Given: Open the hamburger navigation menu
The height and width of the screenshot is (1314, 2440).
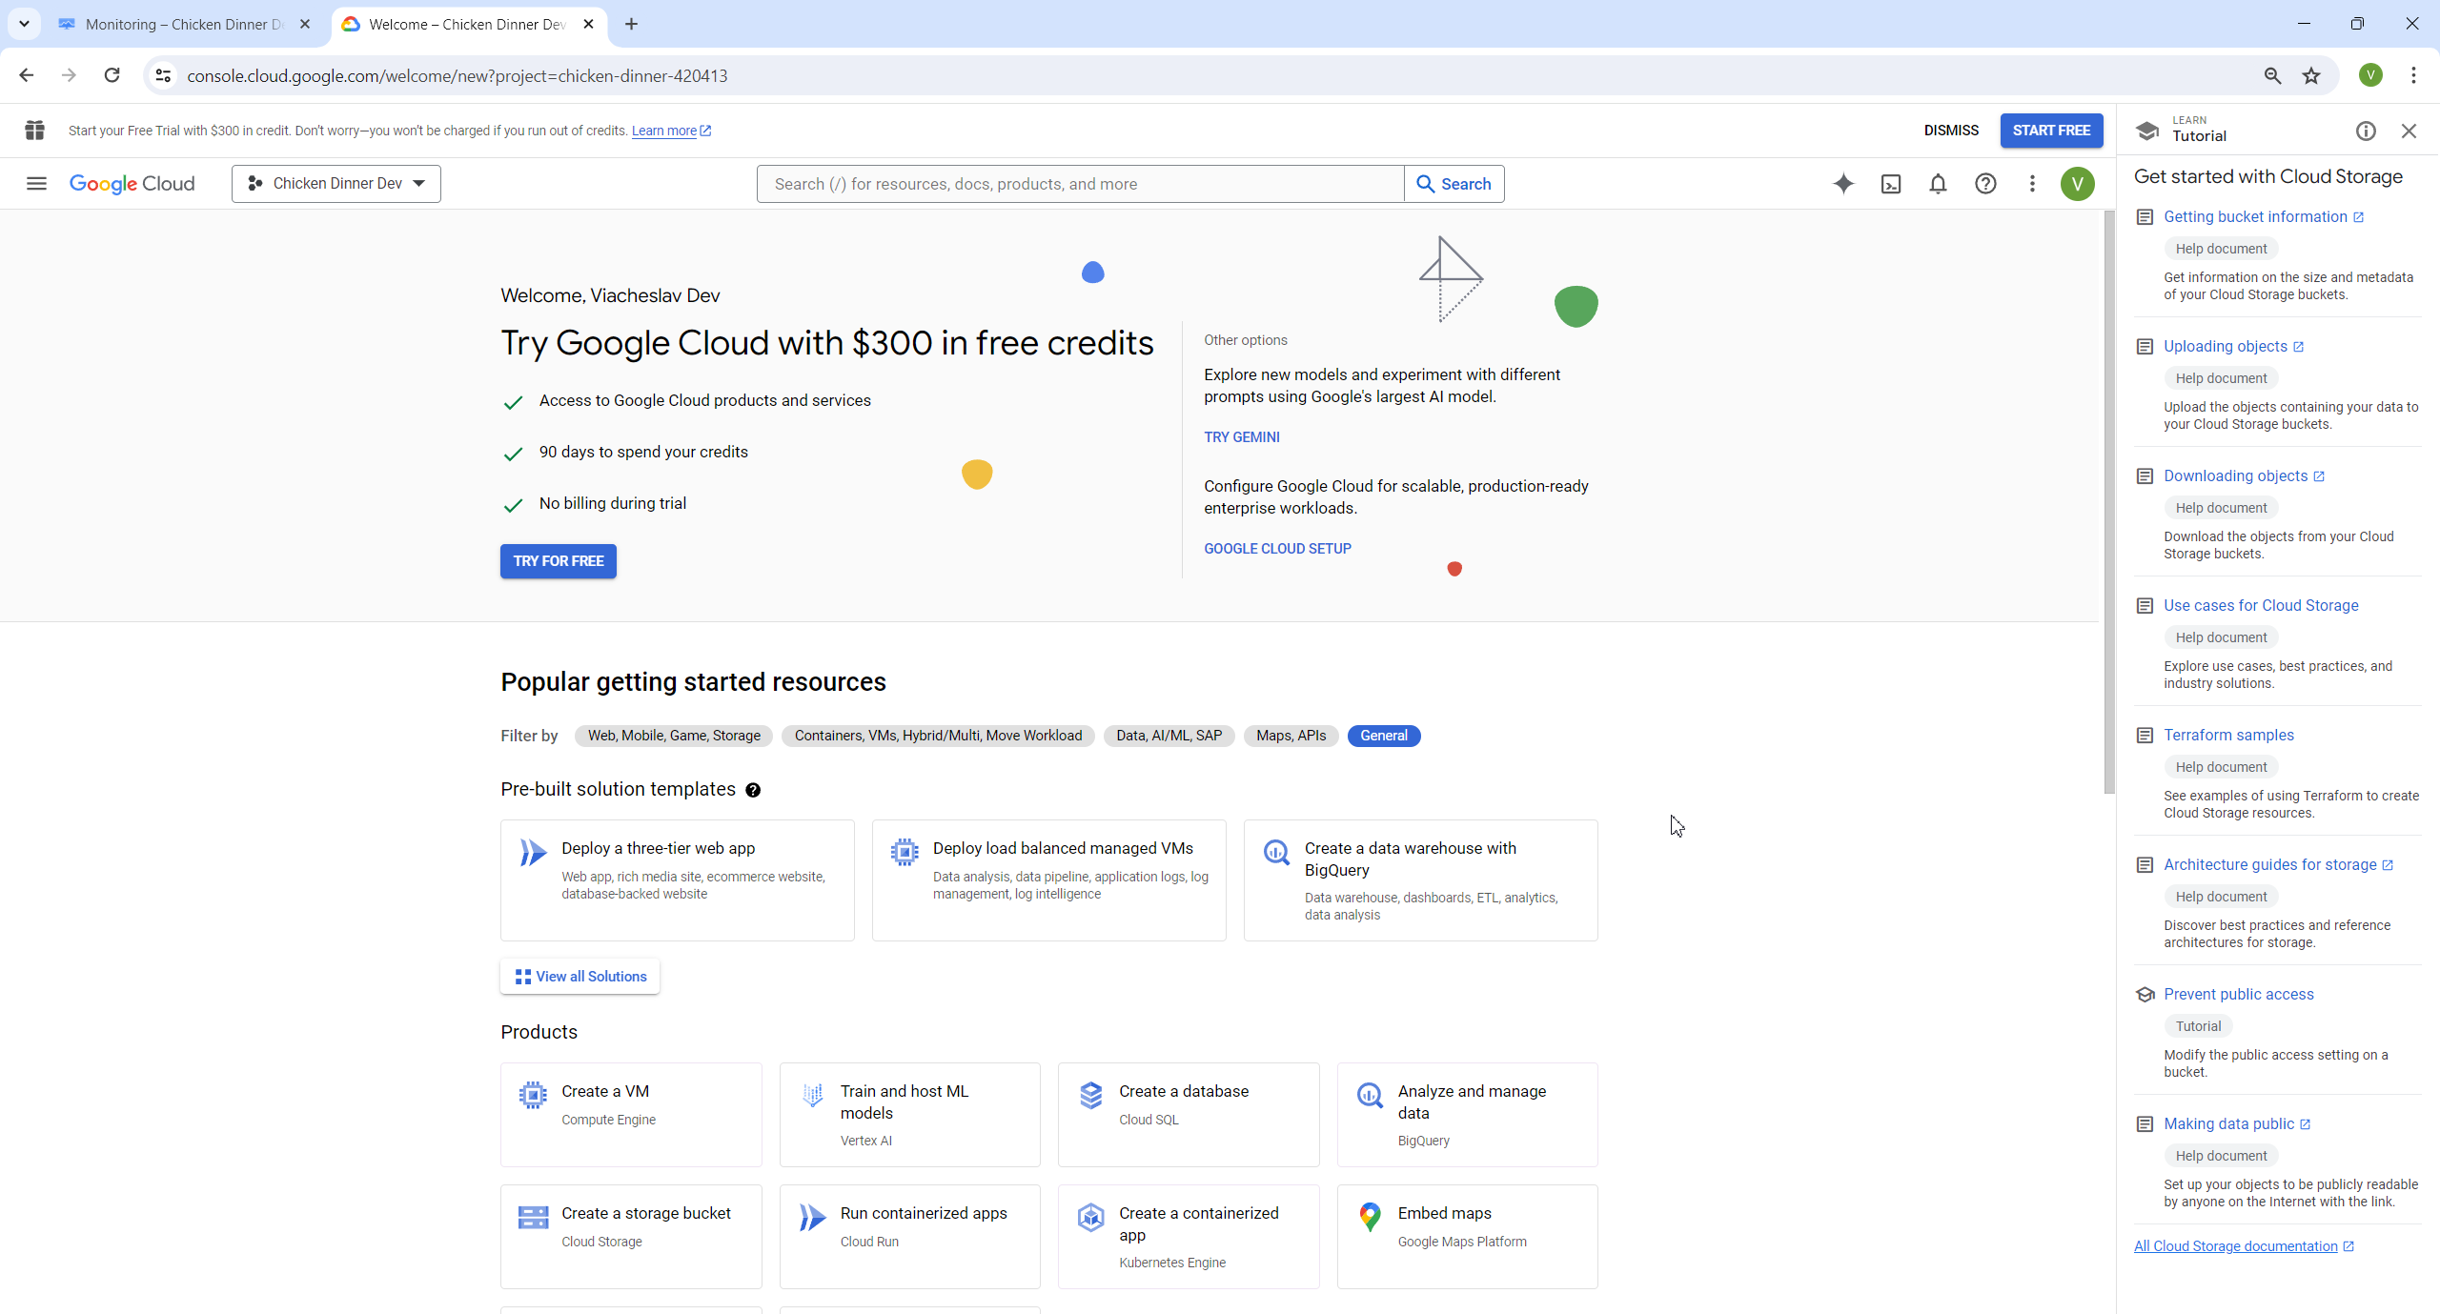Looking at the screenshot, I should (36, 184).
